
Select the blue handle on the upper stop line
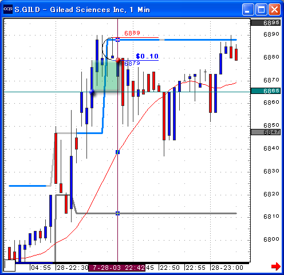point(117,40)
